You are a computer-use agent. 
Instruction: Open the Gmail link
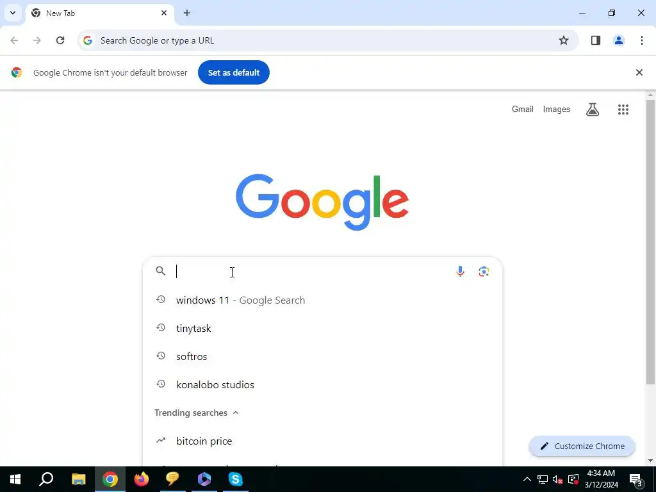[522, 109]
